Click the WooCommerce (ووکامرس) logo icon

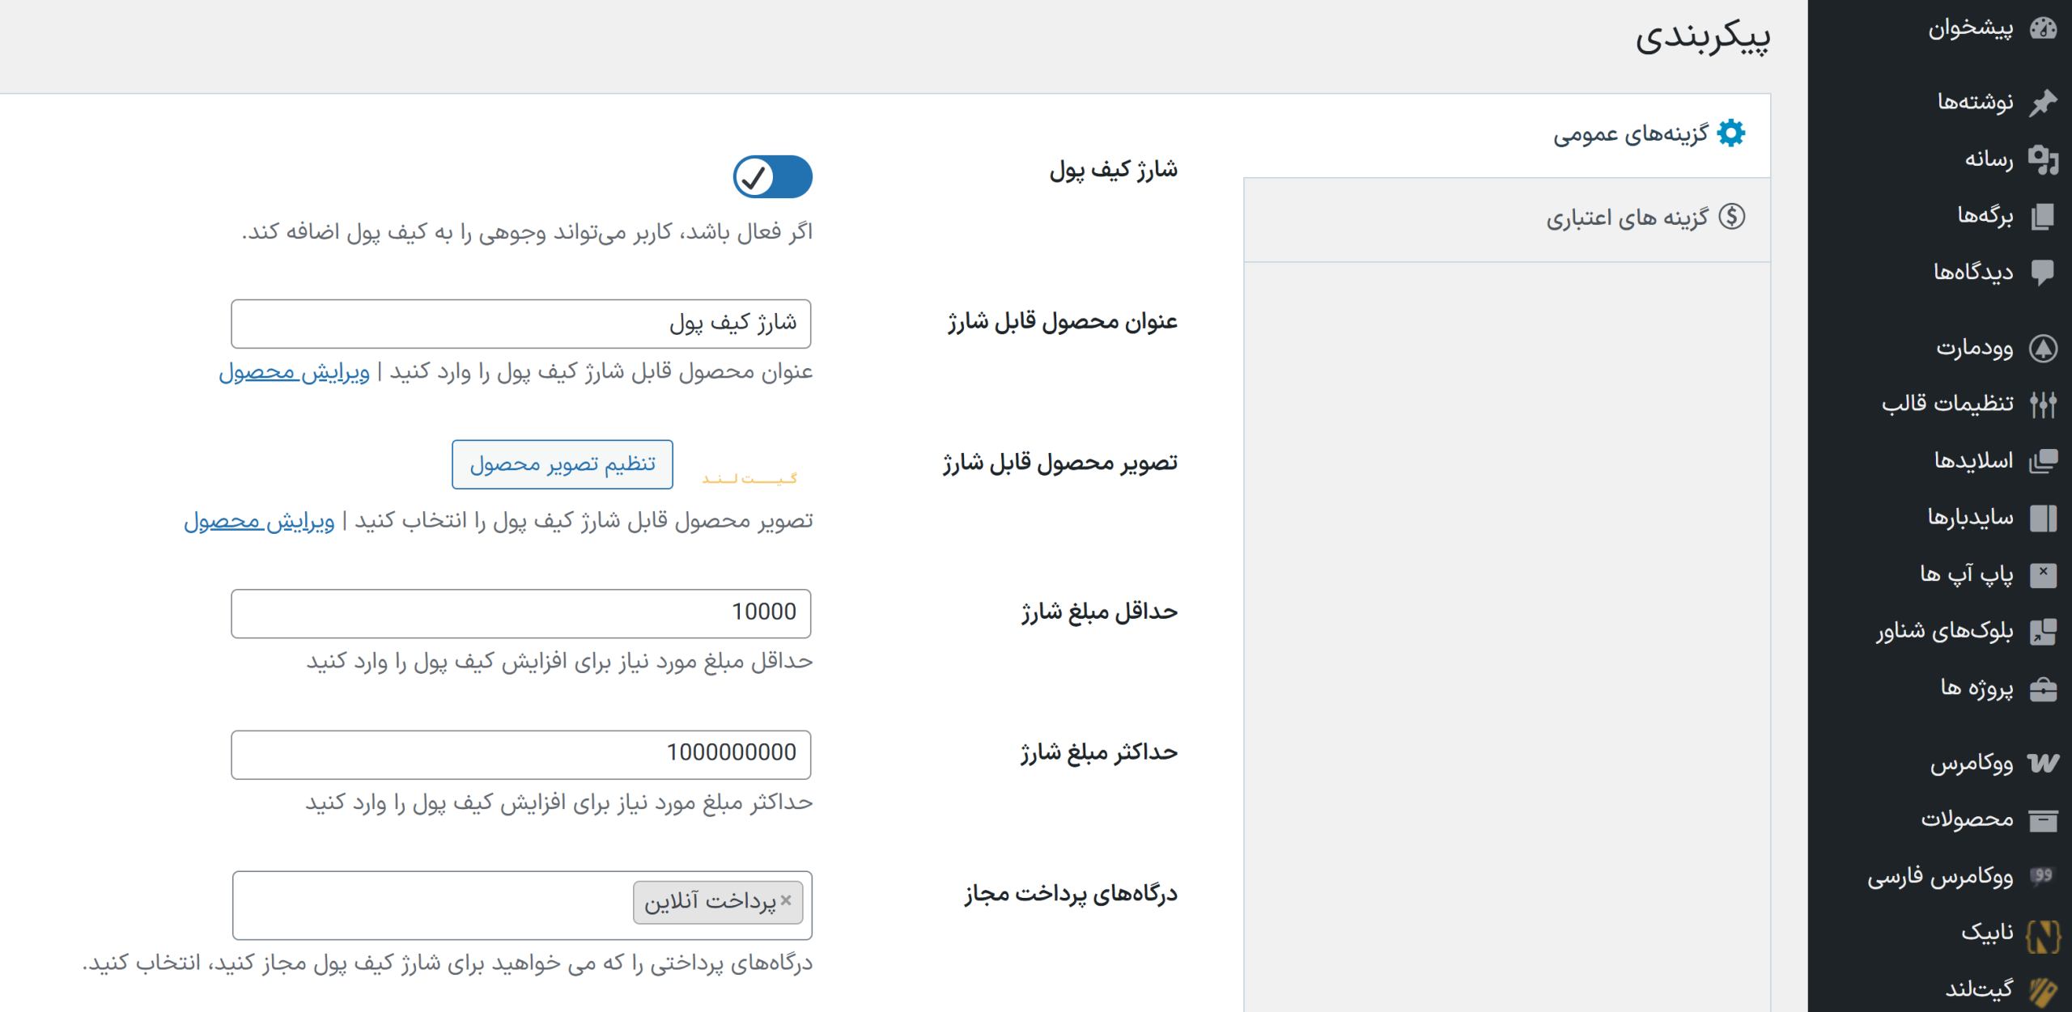[2042, 763]
